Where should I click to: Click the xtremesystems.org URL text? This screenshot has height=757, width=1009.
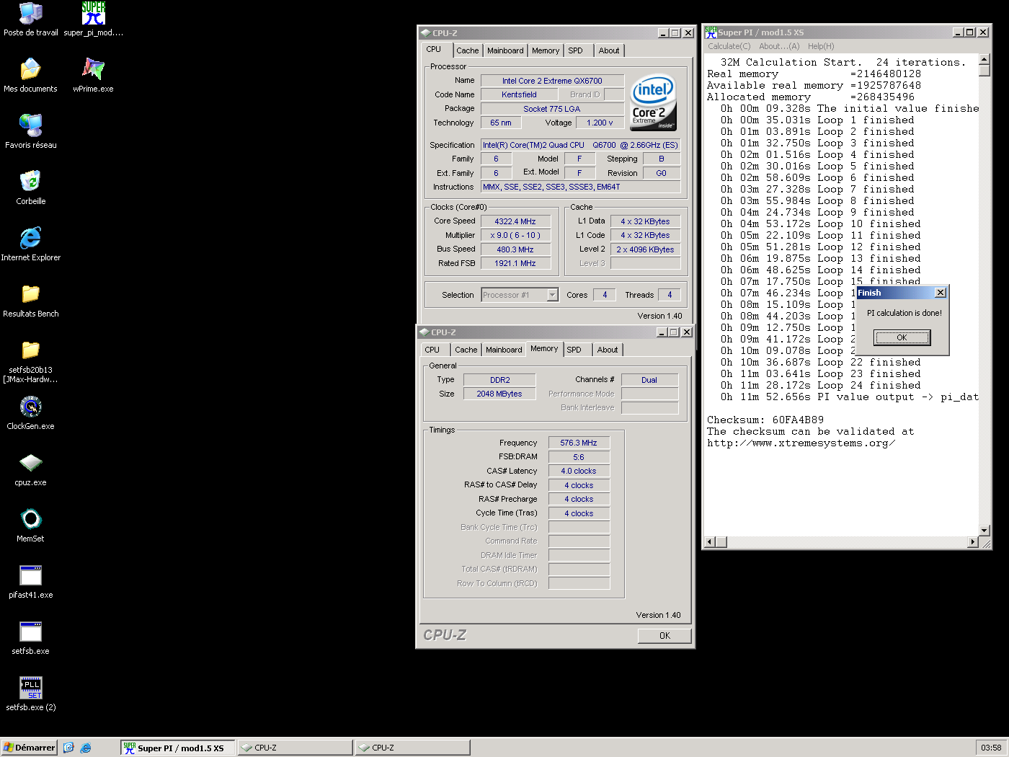click(x=801, y=443)
